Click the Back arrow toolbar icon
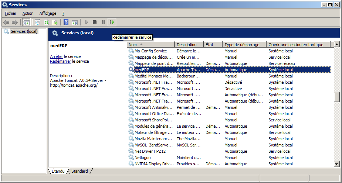This screenshot has height=183, width=342. pyautogui.click(x=6, y=22)
